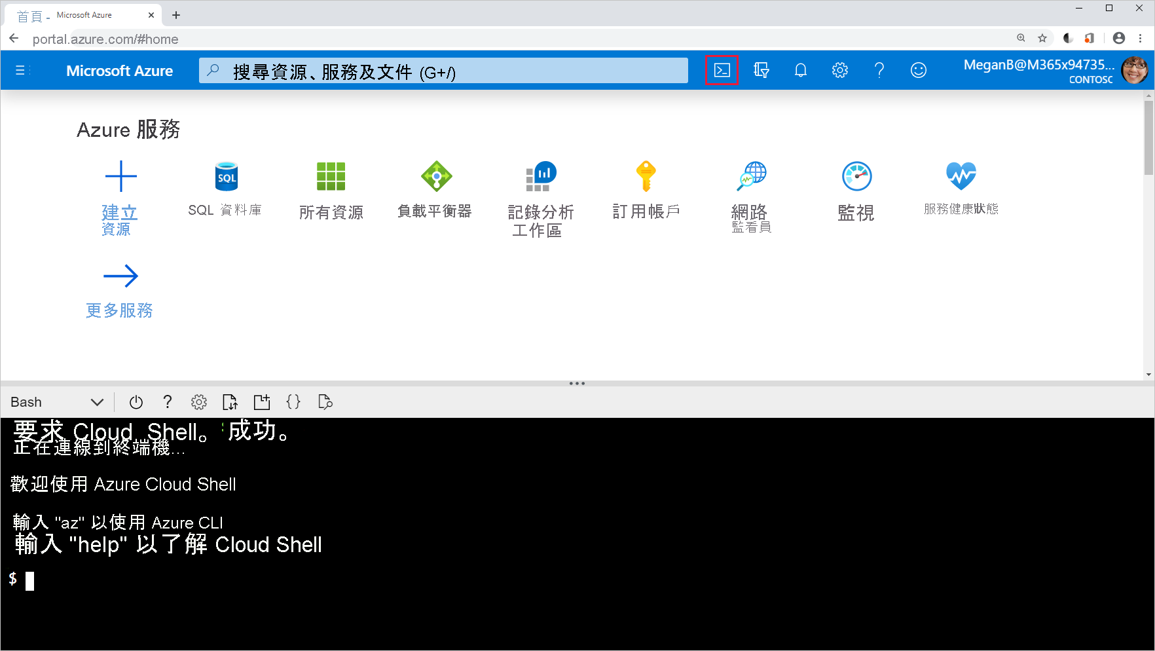Open web preview icon in Cloud Shell
This screenshot has height=651, width=1155.
coord(325,402)
